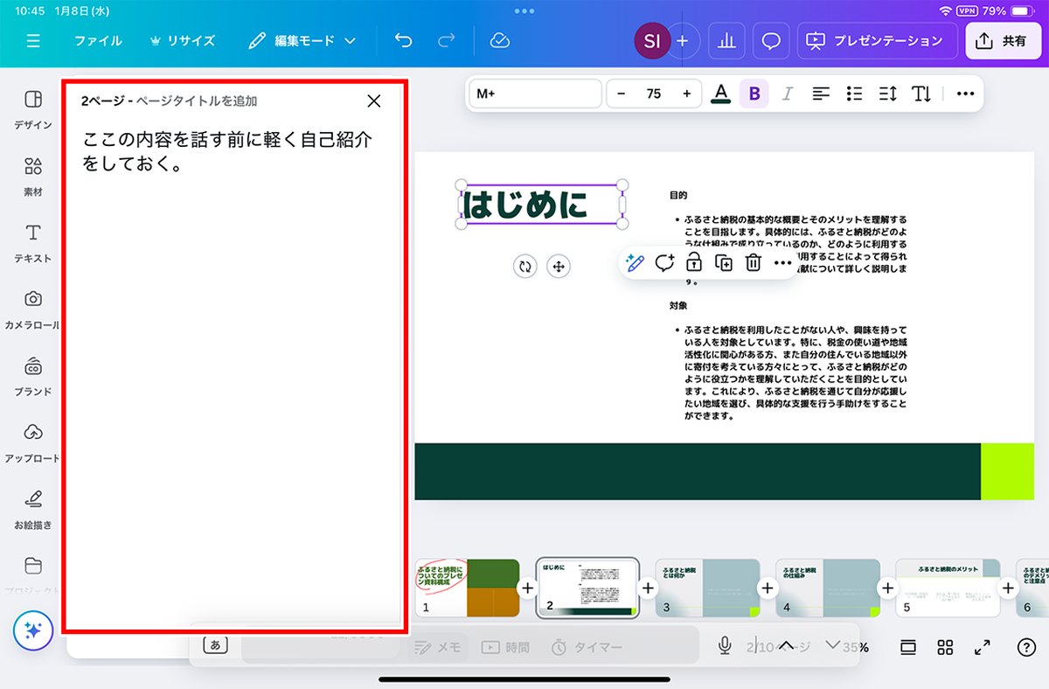Open the M+ font selector
The width and height of the screenshot is (1049, 689).
tap(535, 94)
